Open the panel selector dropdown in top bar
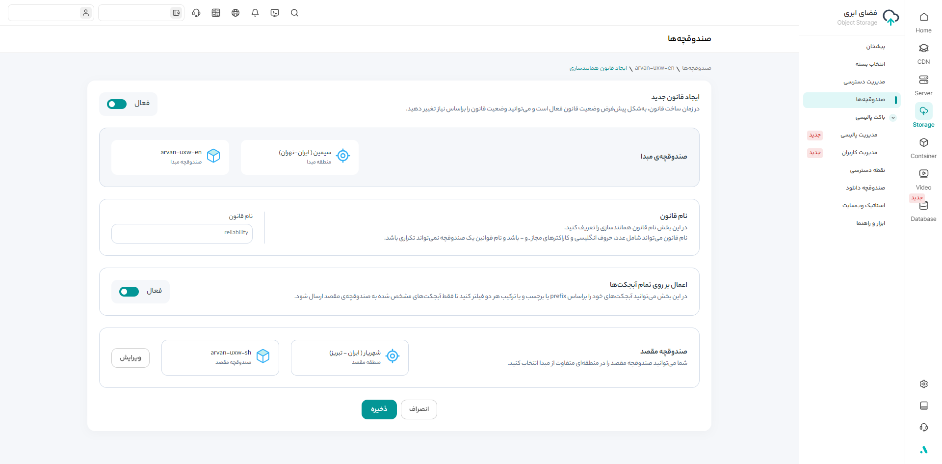The height and width of the screenshot is (464, 942). pos(141,13)
